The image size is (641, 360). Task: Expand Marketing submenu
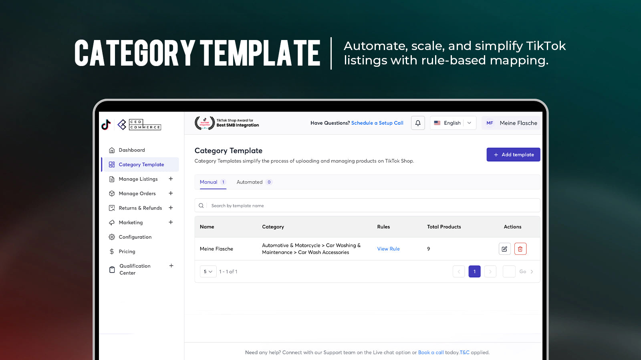171,222
